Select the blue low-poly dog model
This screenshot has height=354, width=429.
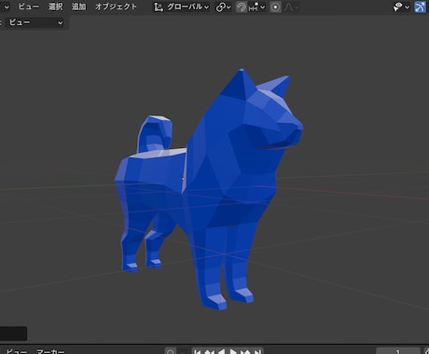(208, 189)
